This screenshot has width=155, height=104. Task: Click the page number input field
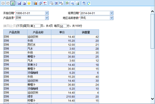pyautogui.click(x=37, y=26)
